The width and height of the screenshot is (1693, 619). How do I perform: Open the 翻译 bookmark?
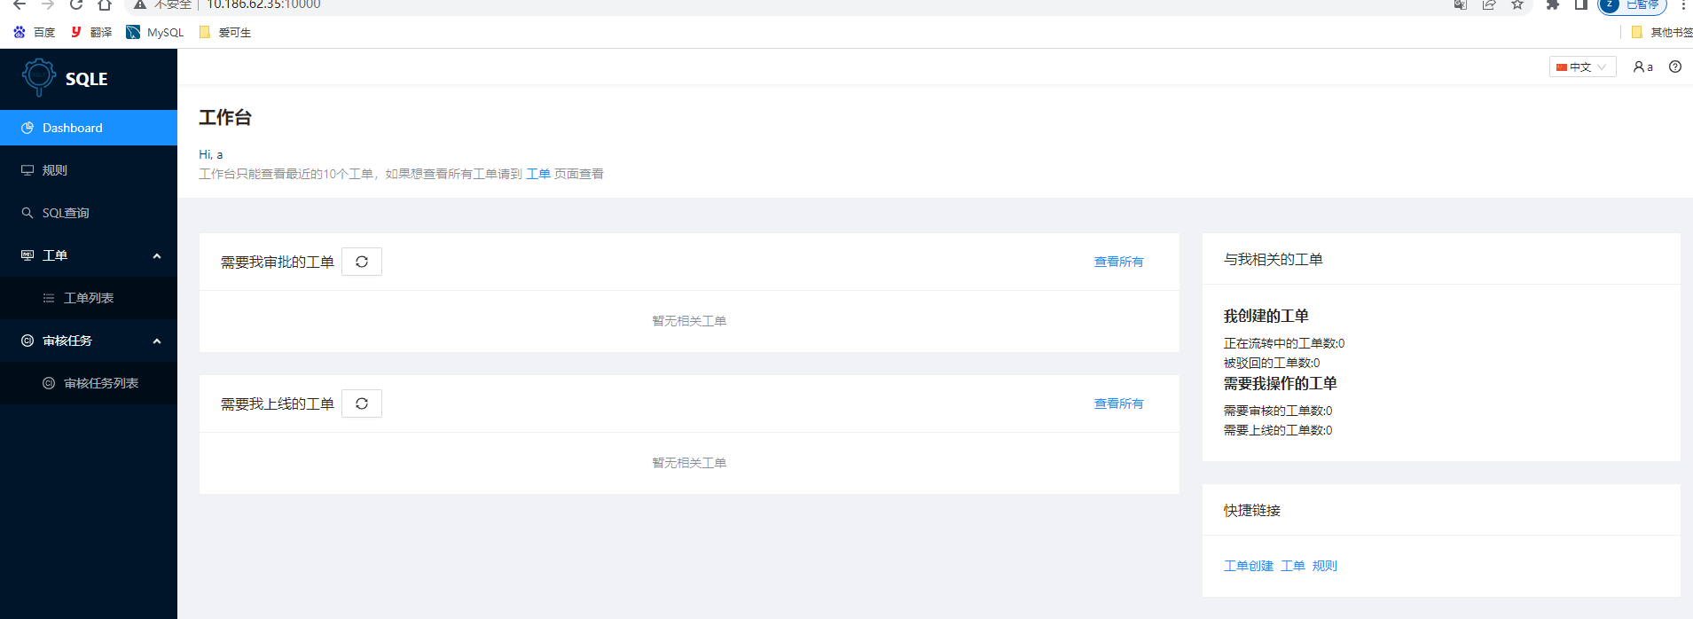[x=91, y=32]
